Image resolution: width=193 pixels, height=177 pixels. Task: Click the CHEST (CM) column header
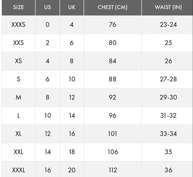tap(112, 7)
